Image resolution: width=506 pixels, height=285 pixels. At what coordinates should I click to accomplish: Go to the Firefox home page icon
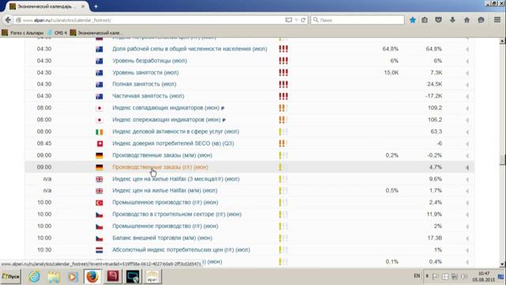click(466, 20)
